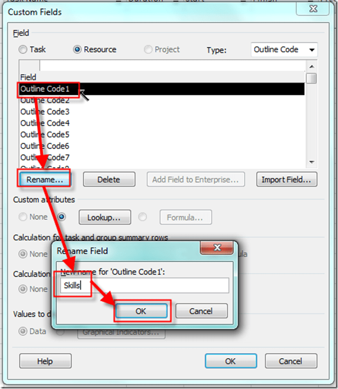Select the Resource radio button
338x389 pixels.
click(x=78, y=49)
